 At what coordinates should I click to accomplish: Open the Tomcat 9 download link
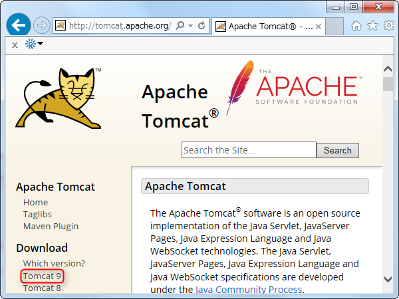tap(42, 276)
